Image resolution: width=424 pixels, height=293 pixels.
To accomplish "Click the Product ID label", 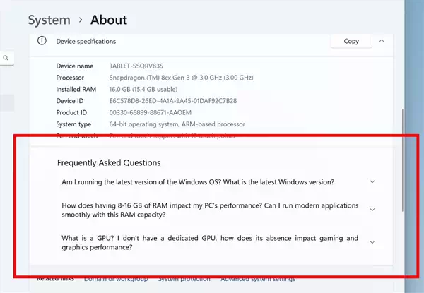I will tap(71, 112).
